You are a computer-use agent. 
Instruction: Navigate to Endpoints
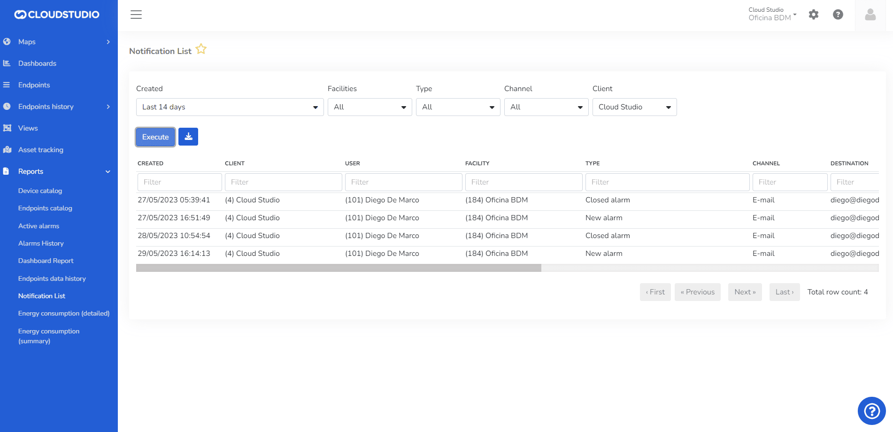[34, 85]
